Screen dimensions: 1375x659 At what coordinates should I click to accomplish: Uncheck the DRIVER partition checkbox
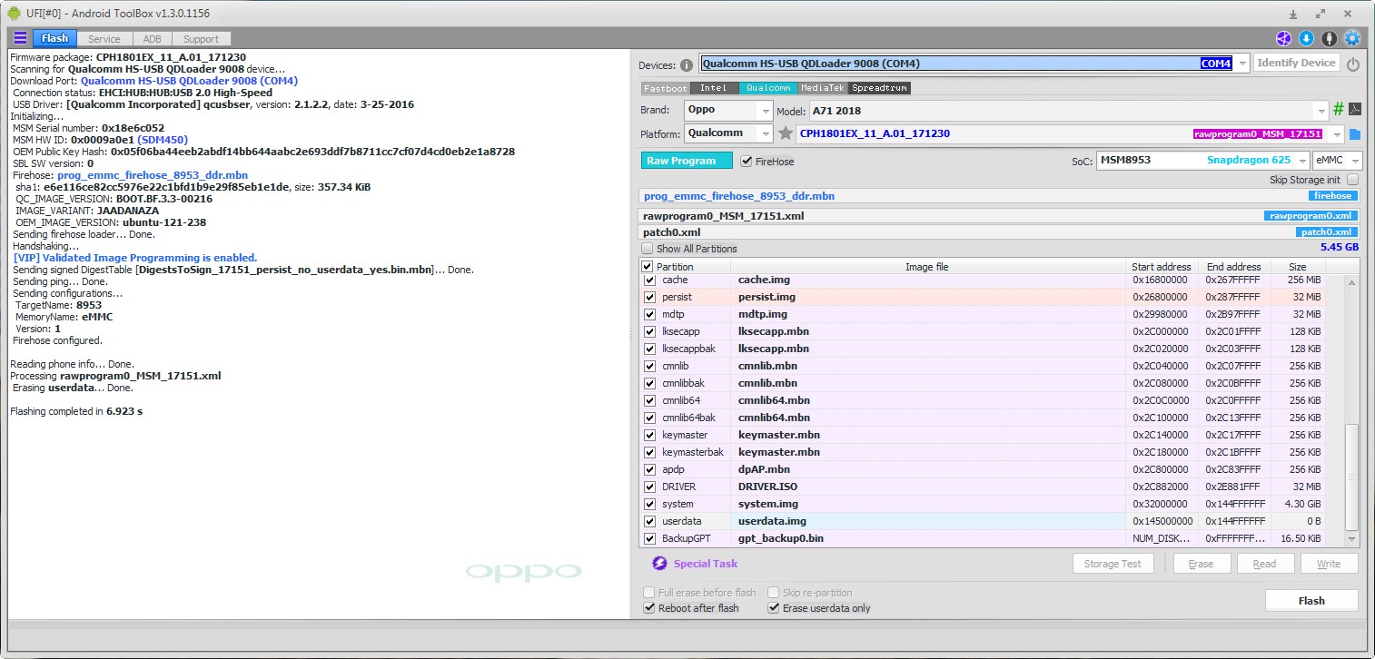pos(649,487)
